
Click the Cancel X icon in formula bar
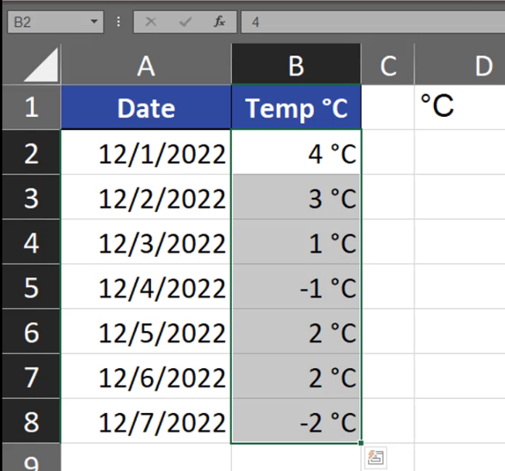pyautogui.click(x=151, y=22)
